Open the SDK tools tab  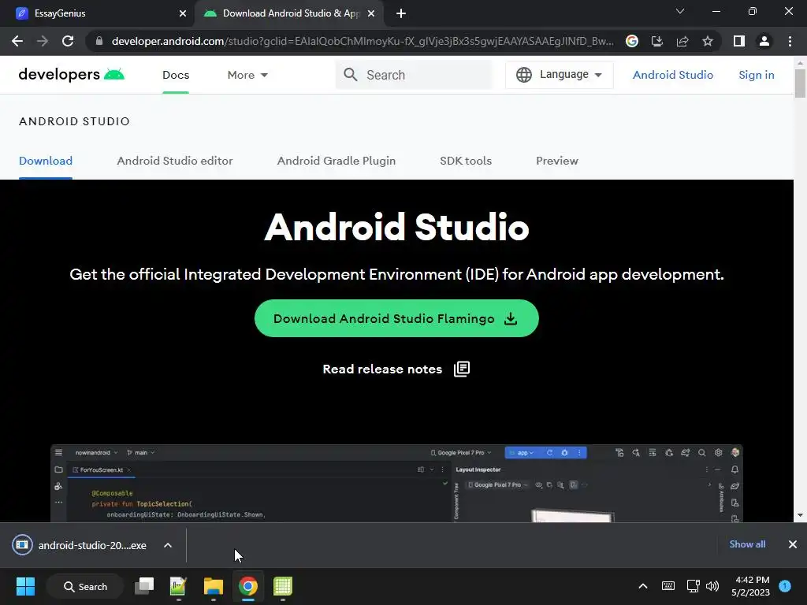pyautogui.click(x=465, y=161)
